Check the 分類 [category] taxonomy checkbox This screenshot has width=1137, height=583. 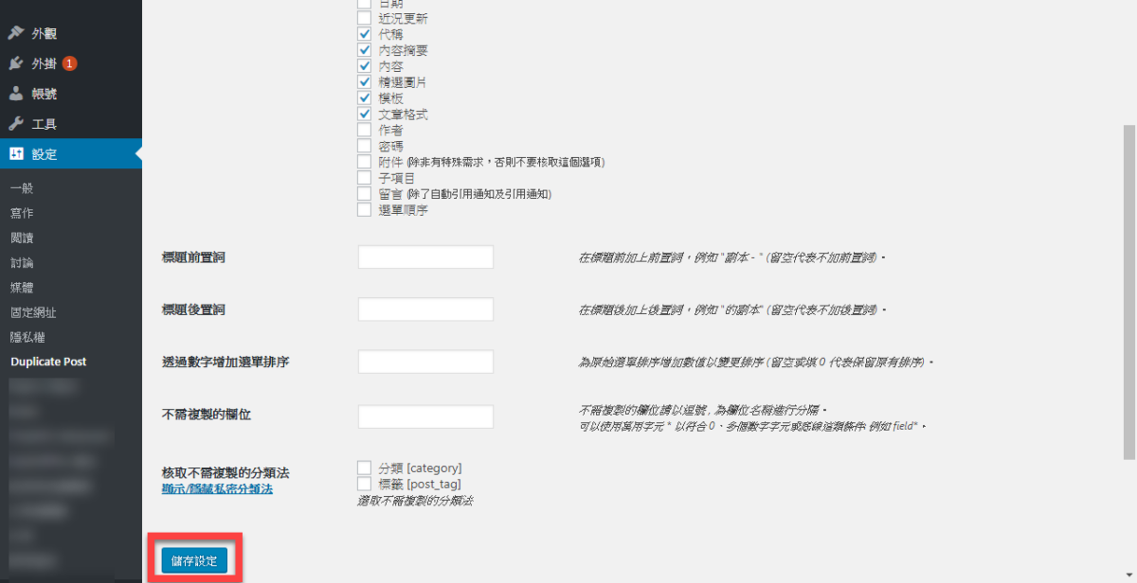364,468
